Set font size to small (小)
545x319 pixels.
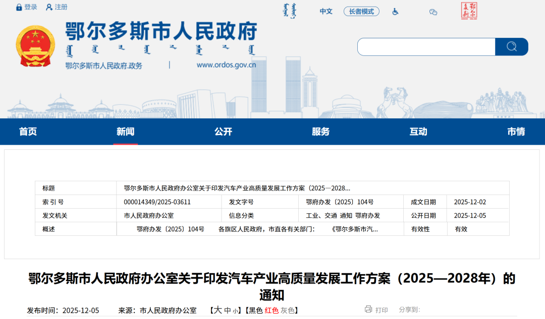pos(236,311)
